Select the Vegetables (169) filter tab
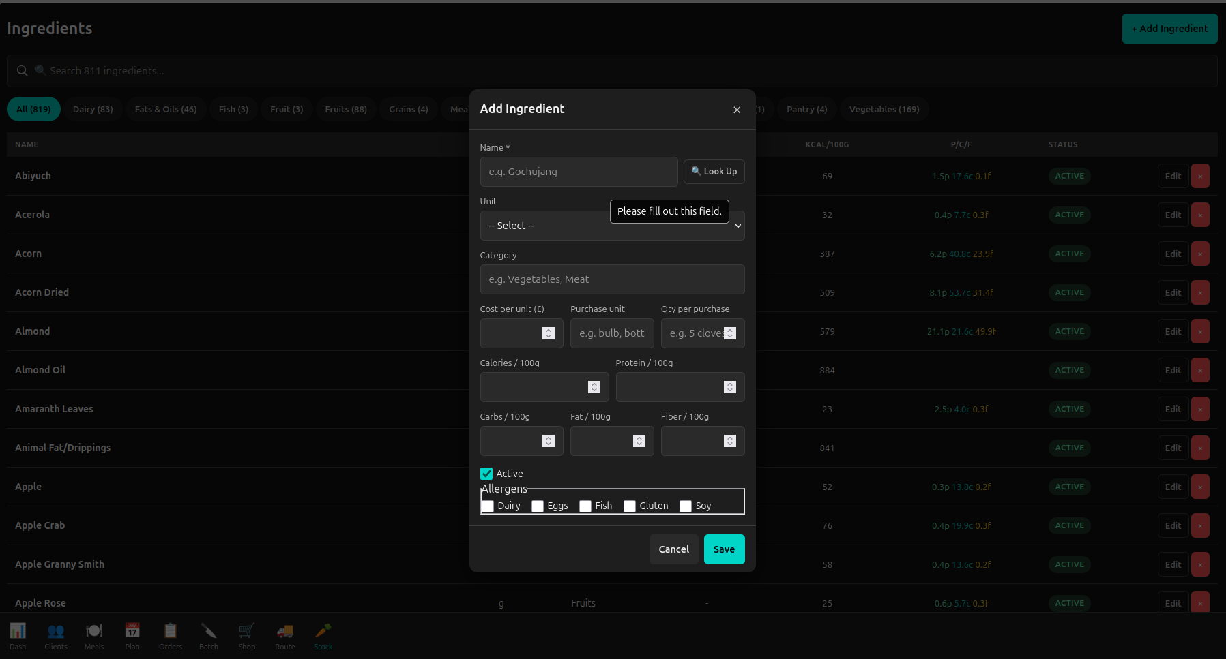 (884, 109)
